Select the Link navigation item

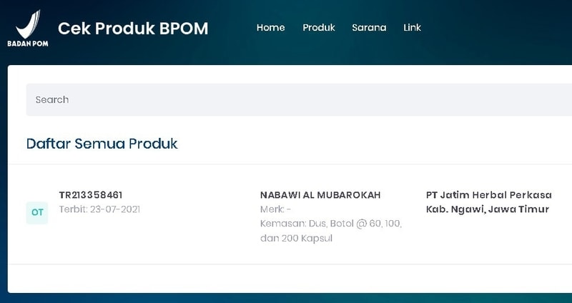pos(413,28)
